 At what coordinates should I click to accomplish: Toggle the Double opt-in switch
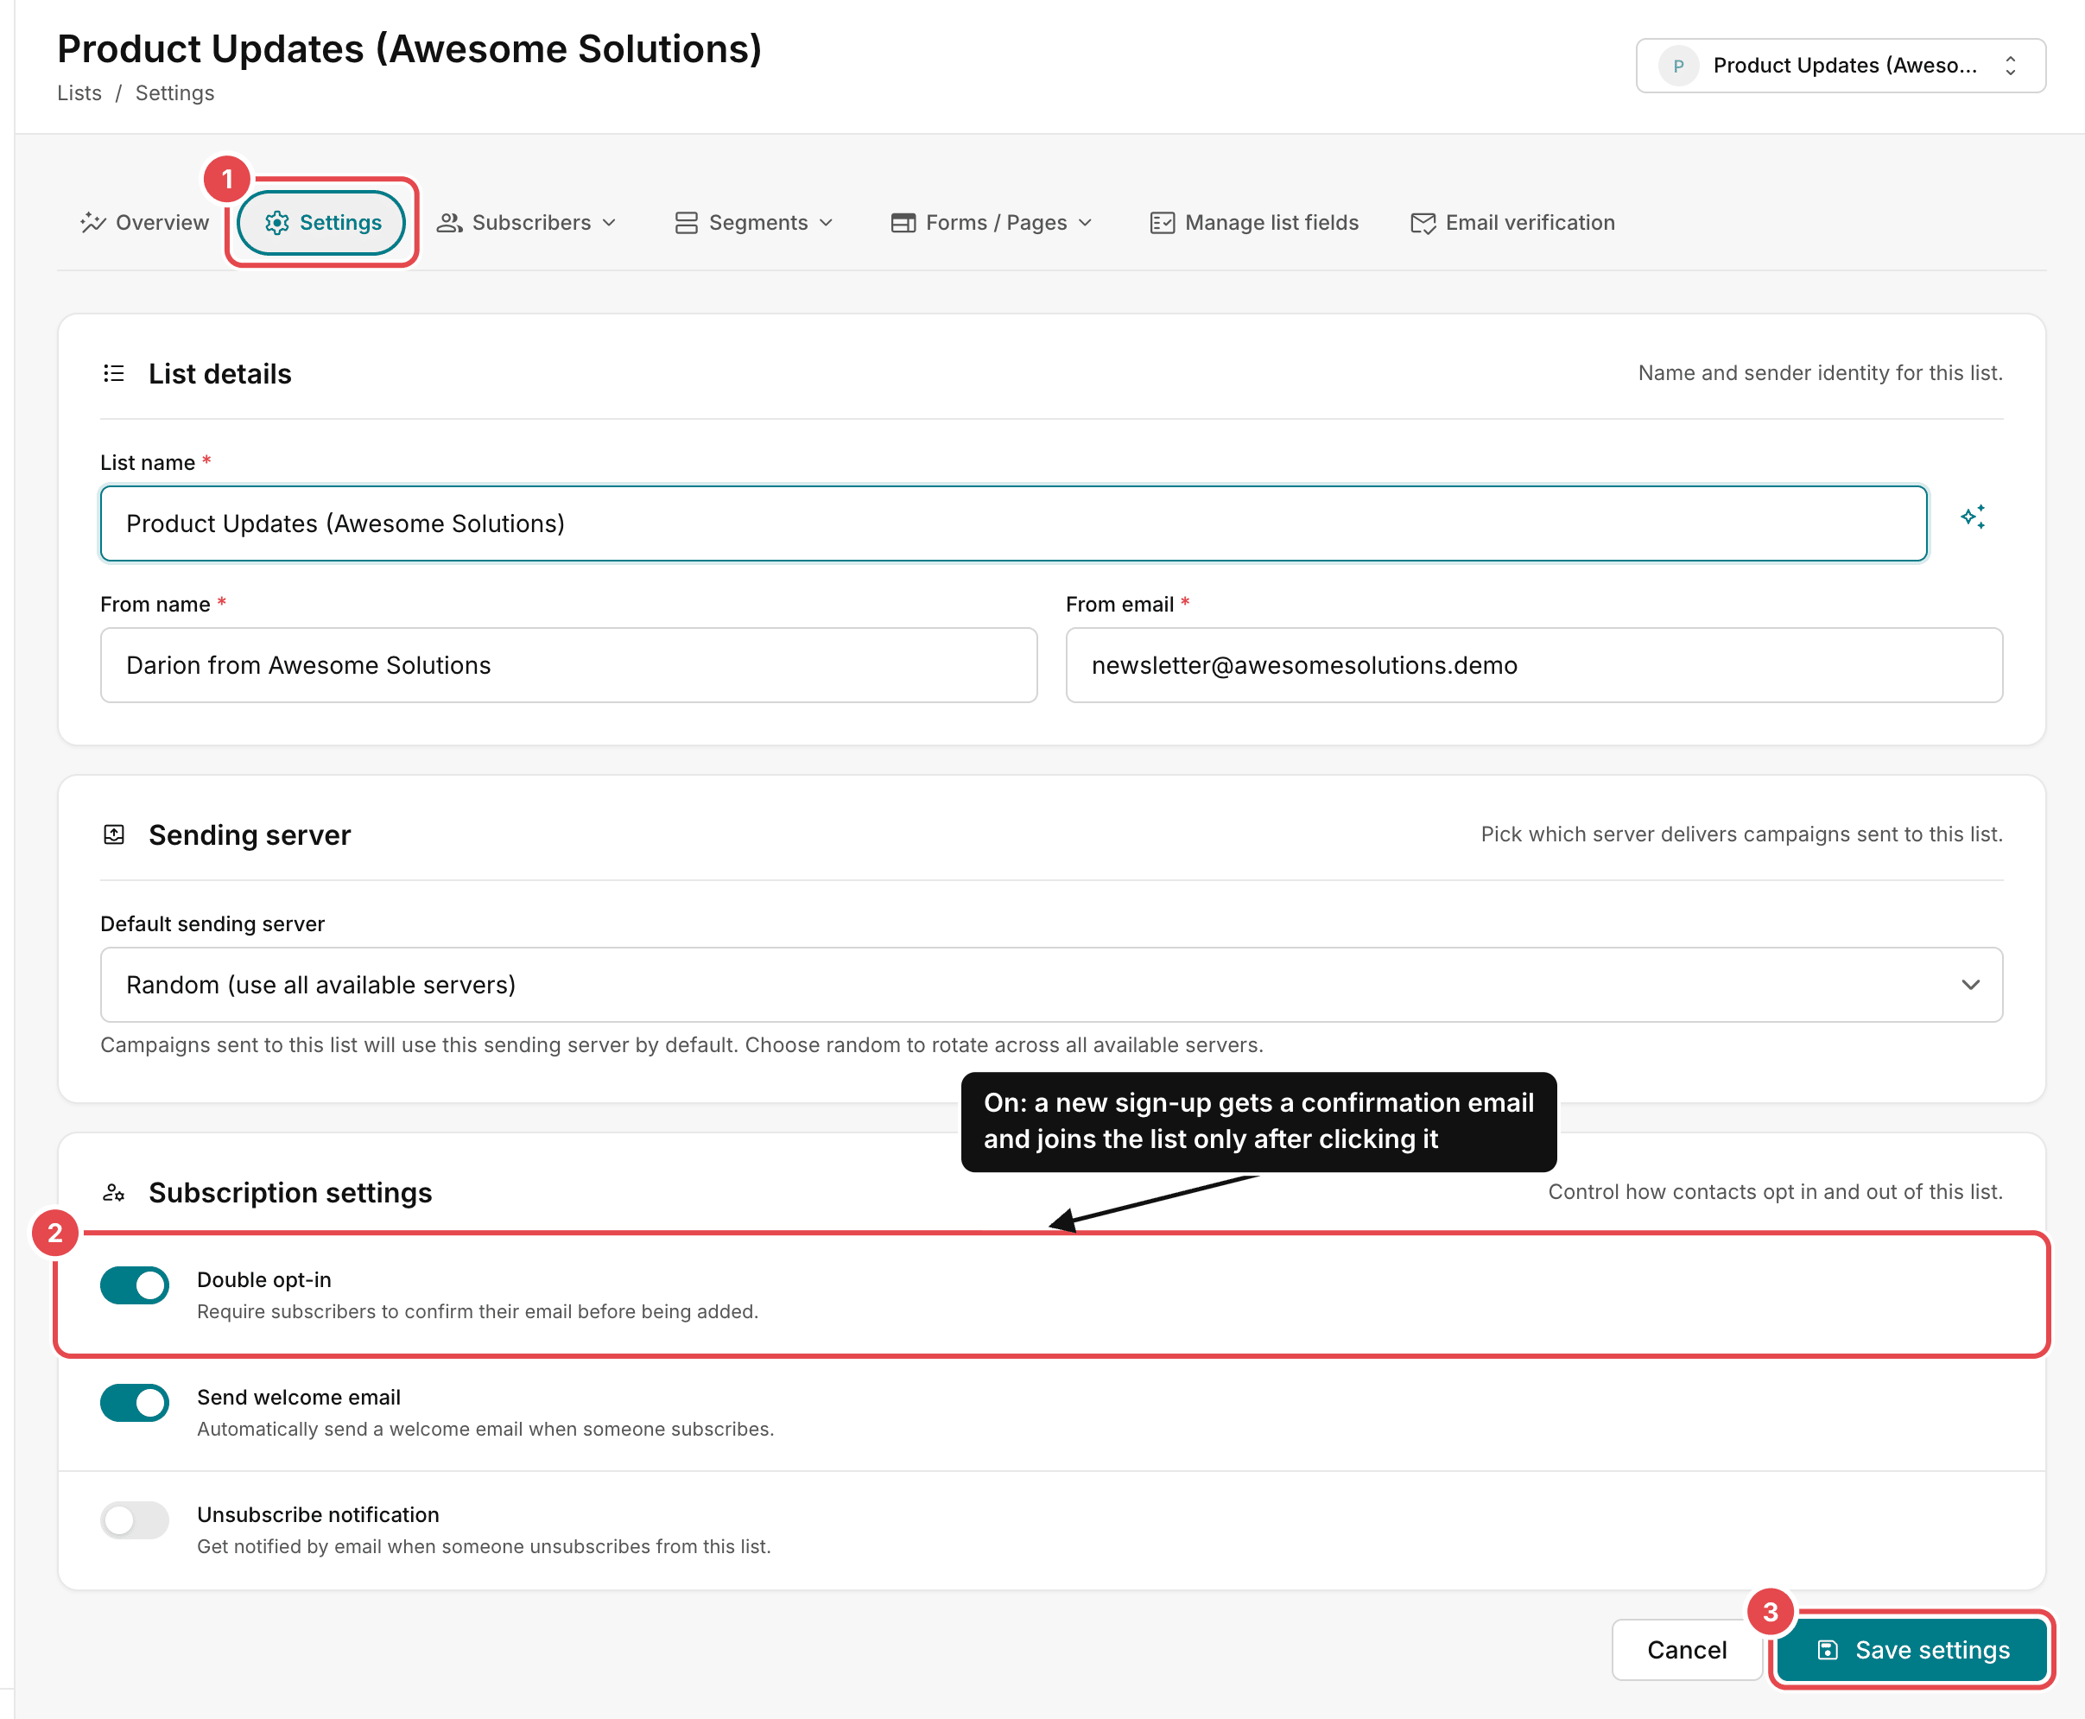click(x=135, y=1285)
